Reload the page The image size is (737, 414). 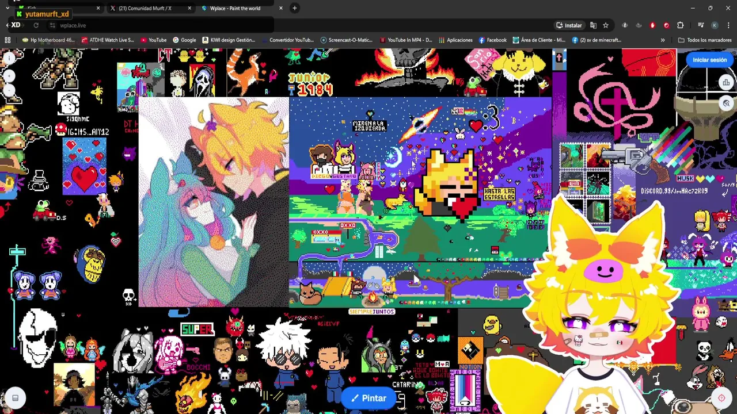coord(36,25)
